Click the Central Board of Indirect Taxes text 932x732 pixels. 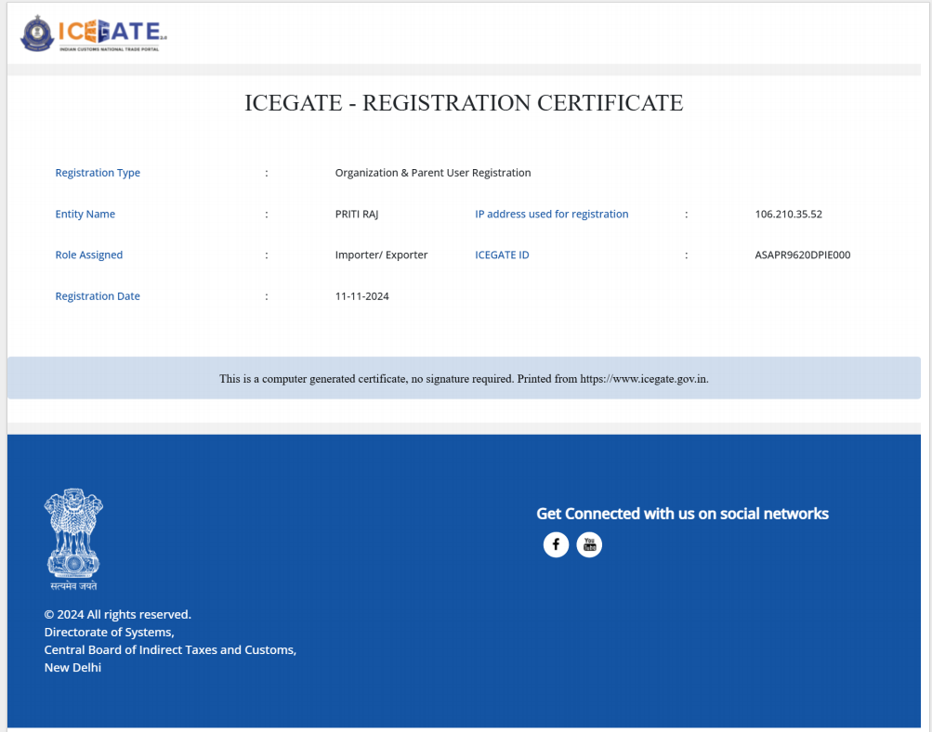(170, 650)
